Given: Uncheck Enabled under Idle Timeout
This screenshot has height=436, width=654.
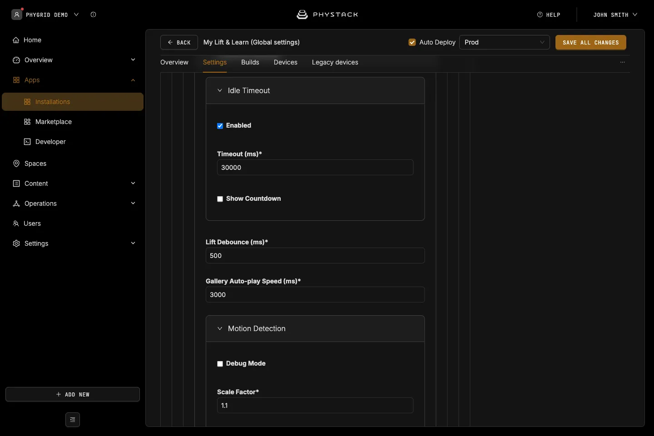Looking at the screenshot, I should pyautogui.click(x=220, y=126).
